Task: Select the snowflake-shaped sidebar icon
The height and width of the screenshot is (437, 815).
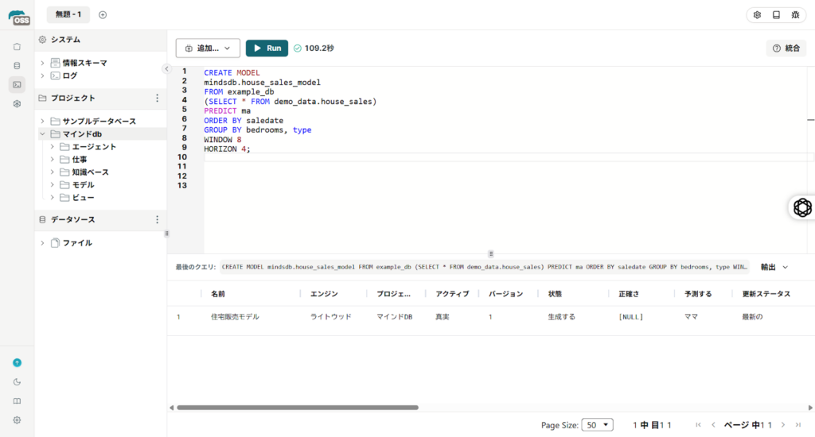Action: pos(17,104)
